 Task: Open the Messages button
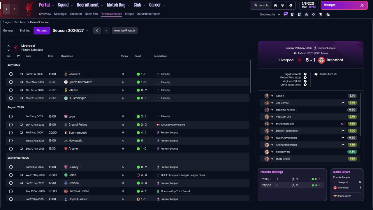(344, 5)
